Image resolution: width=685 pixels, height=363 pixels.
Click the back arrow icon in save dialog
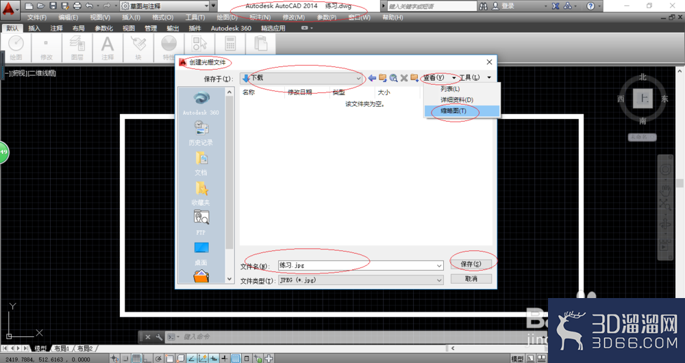coord(372,77)
